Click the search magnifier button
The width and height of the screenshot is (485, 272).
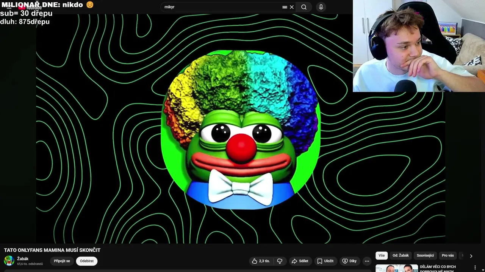click(x=304, y=7)
